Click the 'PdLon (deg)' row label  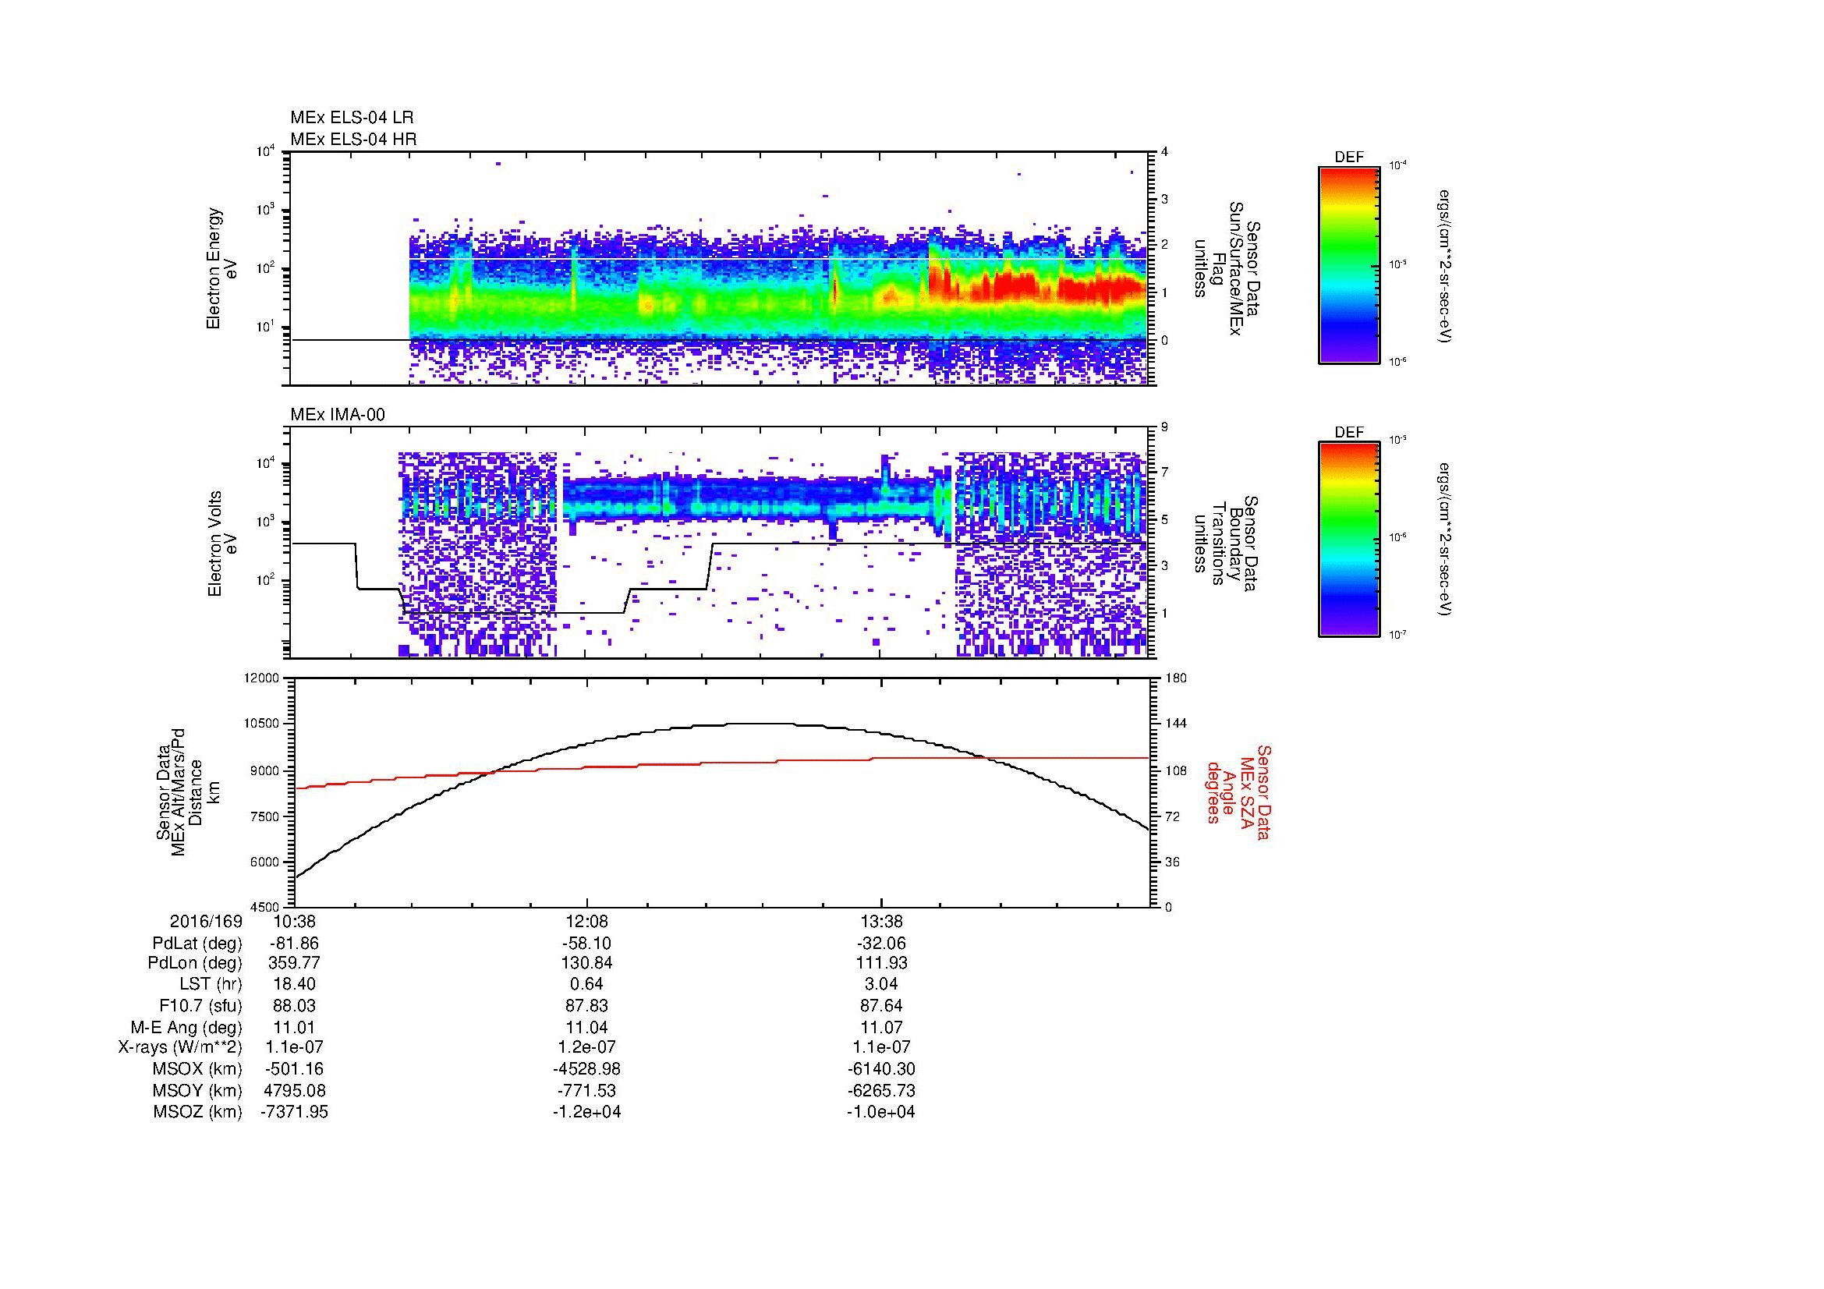195,963
